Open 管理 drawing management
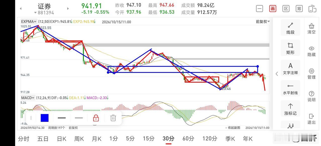321x146 pixels. [311, 74]
